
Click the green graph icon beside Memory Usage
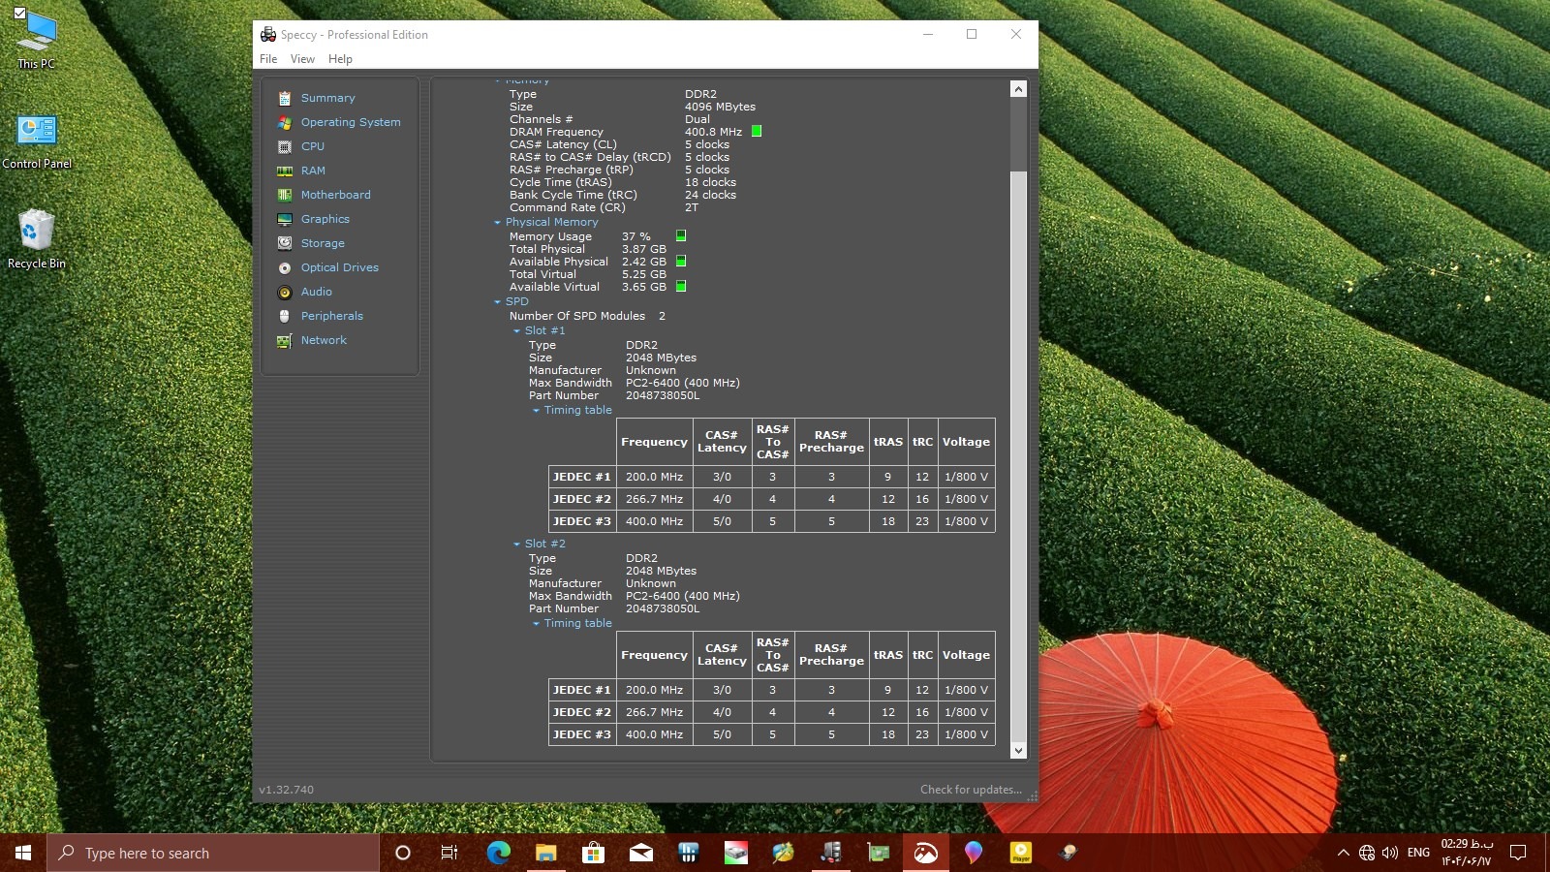point(681,235)
